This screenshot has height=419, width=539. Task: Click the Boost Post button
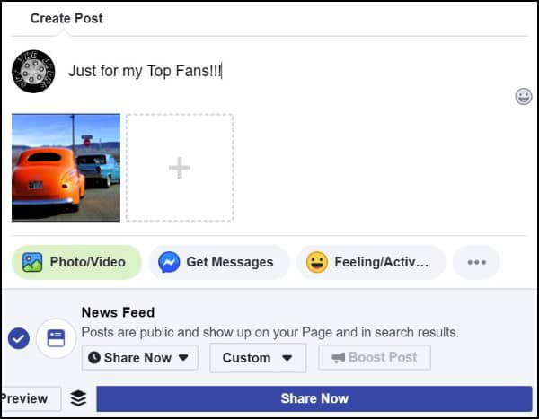tap(375, 357)
